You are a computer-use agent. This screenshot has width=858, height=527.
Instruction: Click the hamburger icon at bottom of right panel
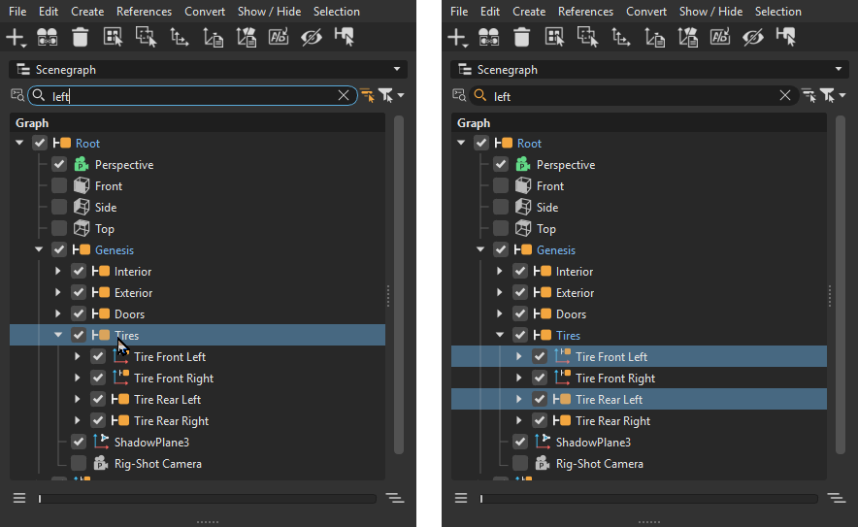[x=461, y=498]
